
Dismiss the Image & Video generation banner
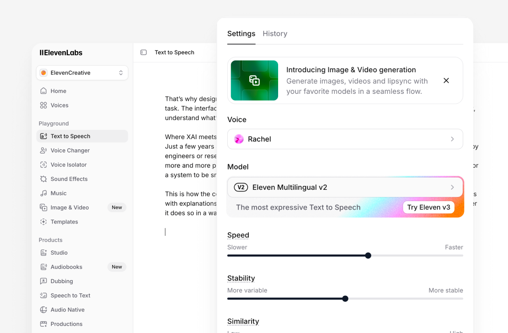[x=446, y=81]
